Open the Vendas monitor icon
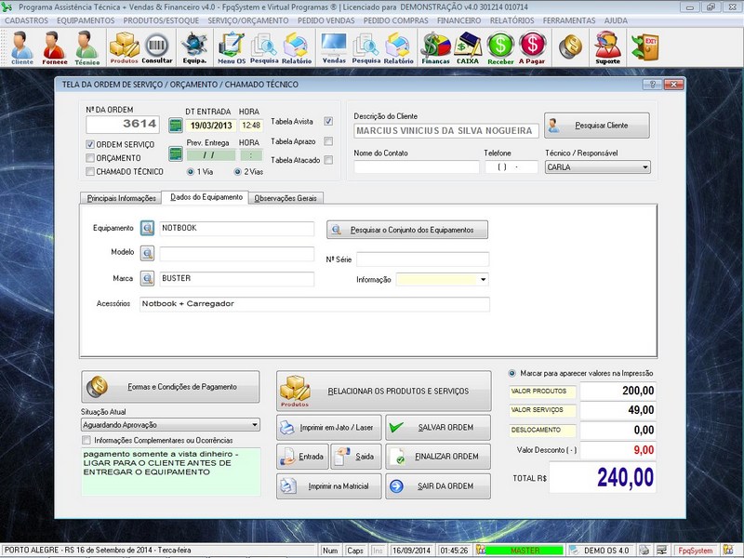The width and height of the screenshot is (744, 558). [x=334, y=47]
